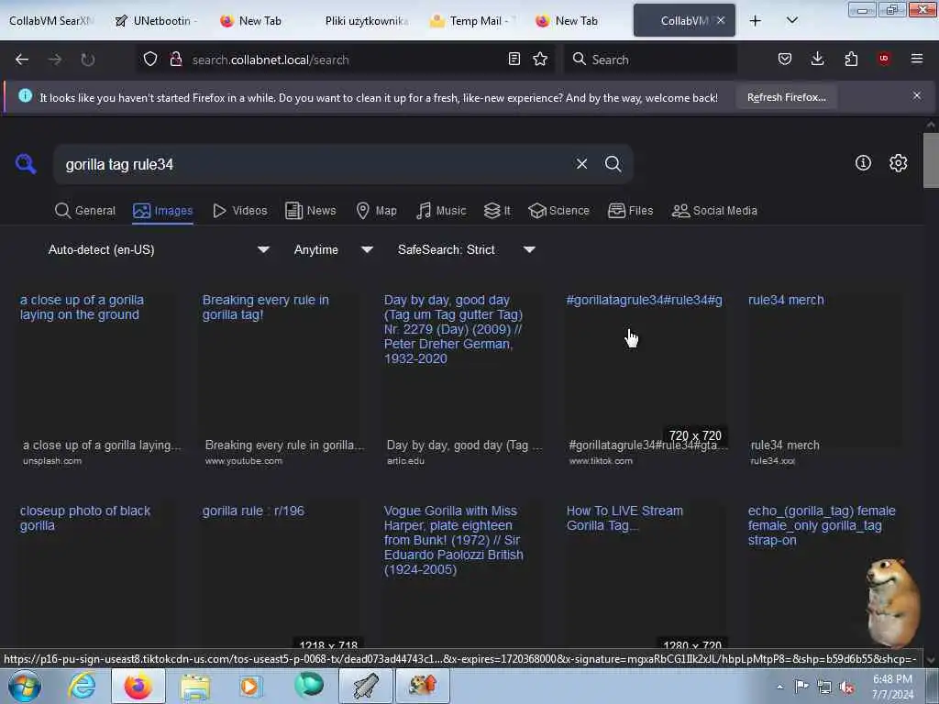Bookmark this page with star icon
The height and width of the screenshot is (704, 939).
coord(540,59)
